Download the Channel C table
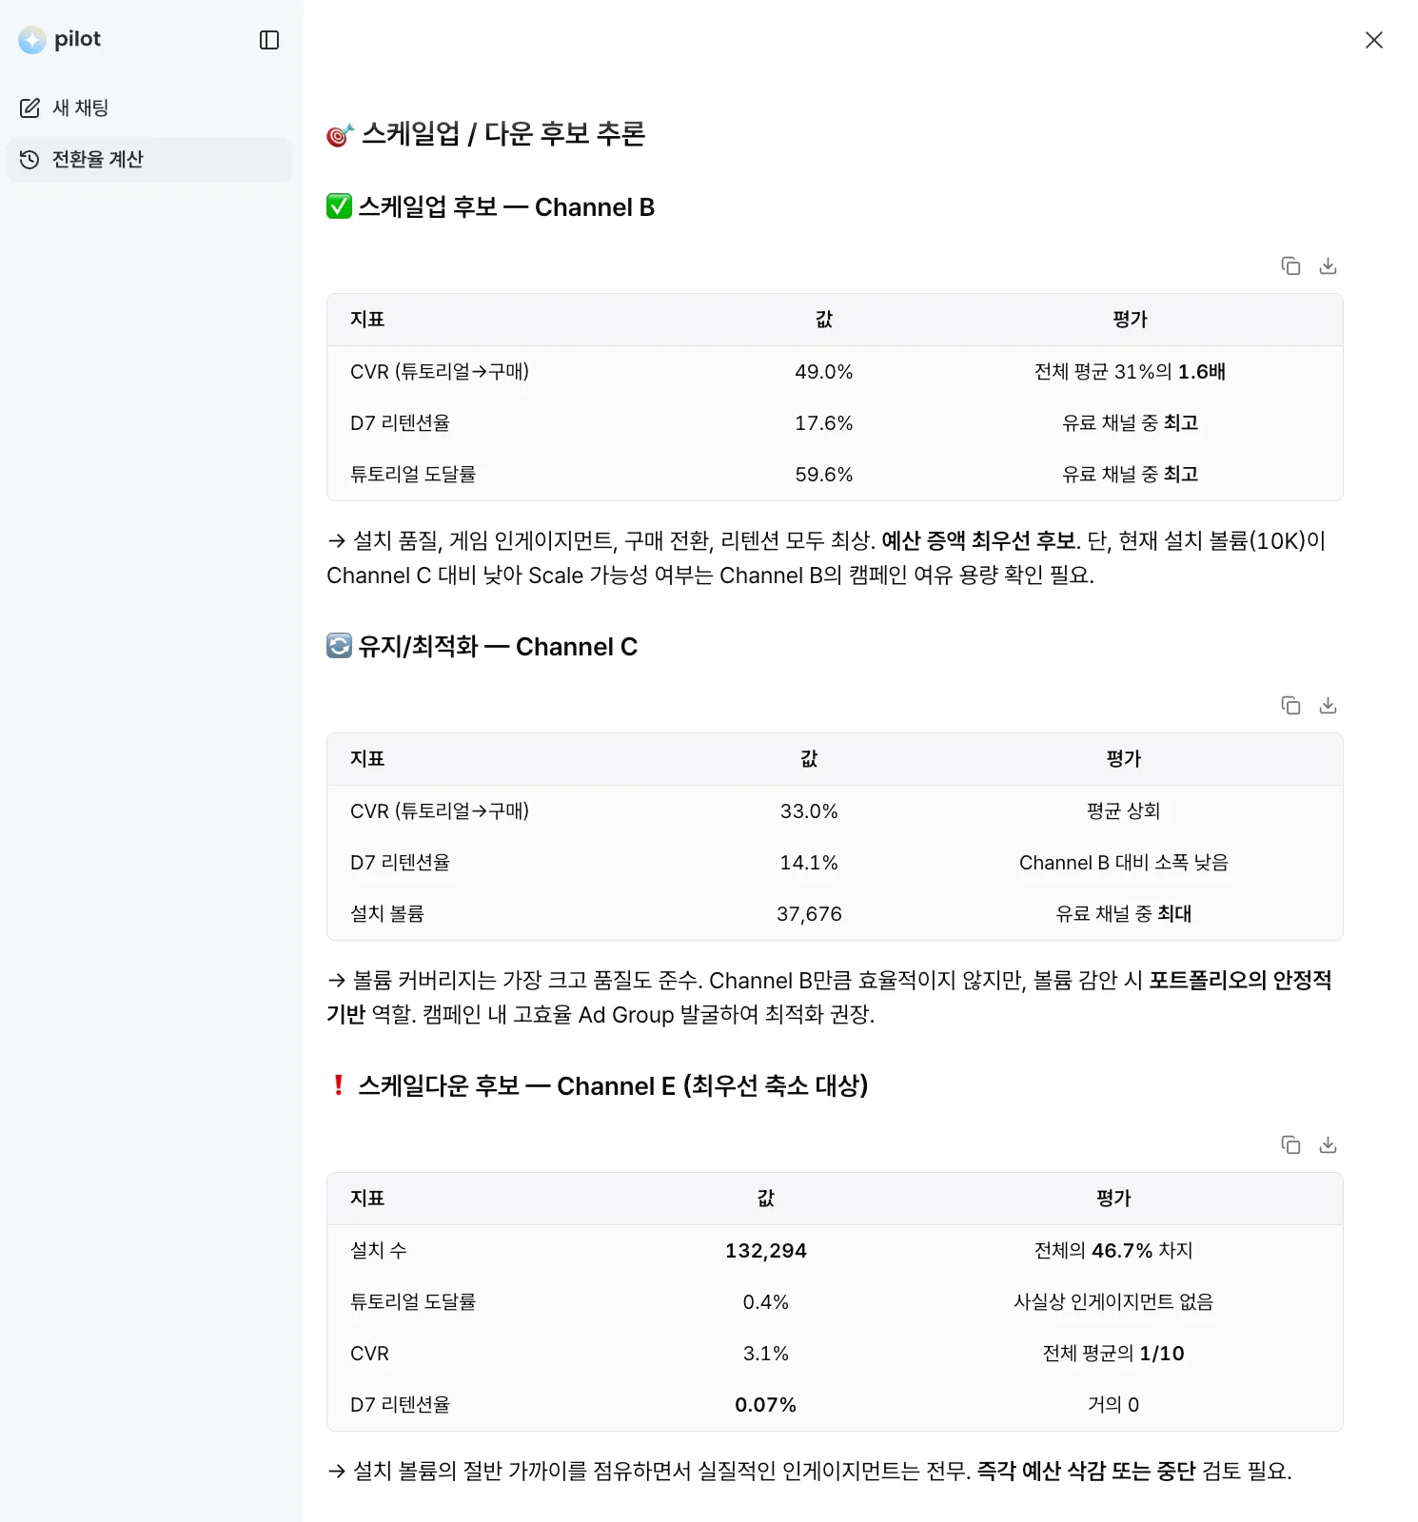This screenshot has height=1522, width=1418. point(1328,706)
